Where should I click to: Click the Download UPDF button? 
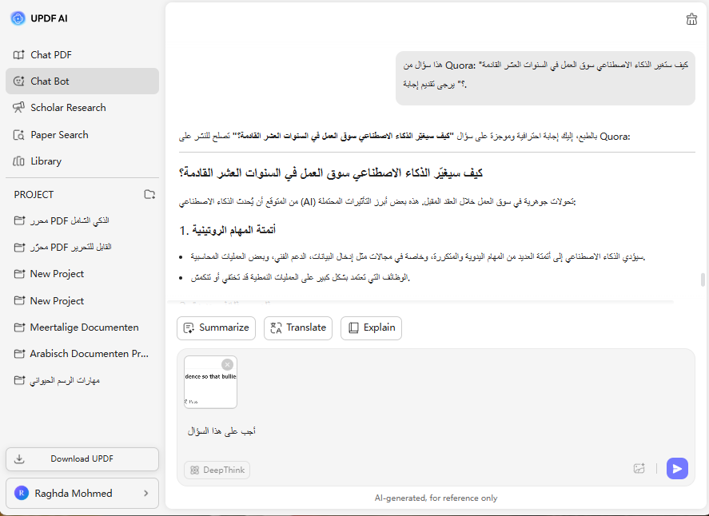click(x=82, y=458)
